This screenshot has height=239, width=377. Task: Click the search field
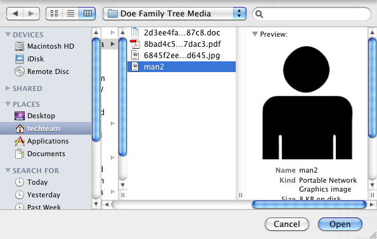(x=312, y=14)
